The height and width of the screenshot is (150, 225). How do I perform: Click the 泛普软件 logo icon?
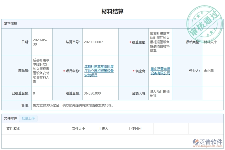point(197,141)
